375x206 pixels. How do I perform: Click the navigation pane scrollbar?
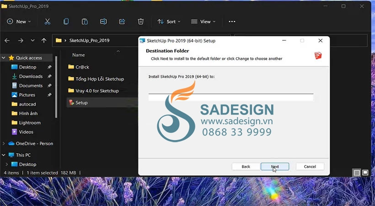tap(56, 87)
